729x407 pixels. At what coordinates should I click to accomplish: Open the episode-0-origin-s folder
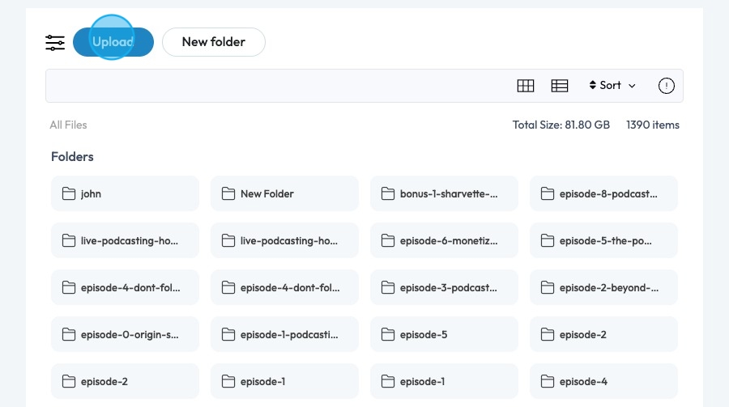pyautogui.click(x=125, y=335)
